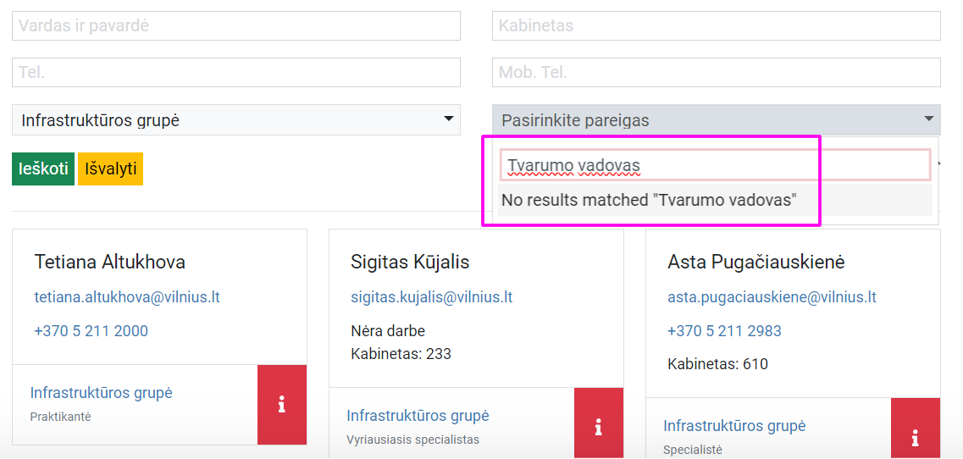Open Infrastruktūros grupė link on Tetiana's card
The width and height of the screenshot is (963, 459).
coord(101,393)
